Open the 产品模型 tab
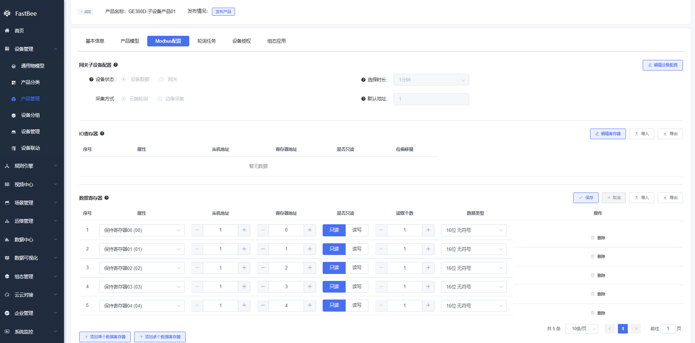This screenshot has height=343, width=695. [x=130, y=41]
